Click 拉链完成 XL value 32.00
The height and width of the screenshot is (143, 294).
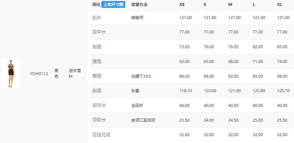coord(282,135)
